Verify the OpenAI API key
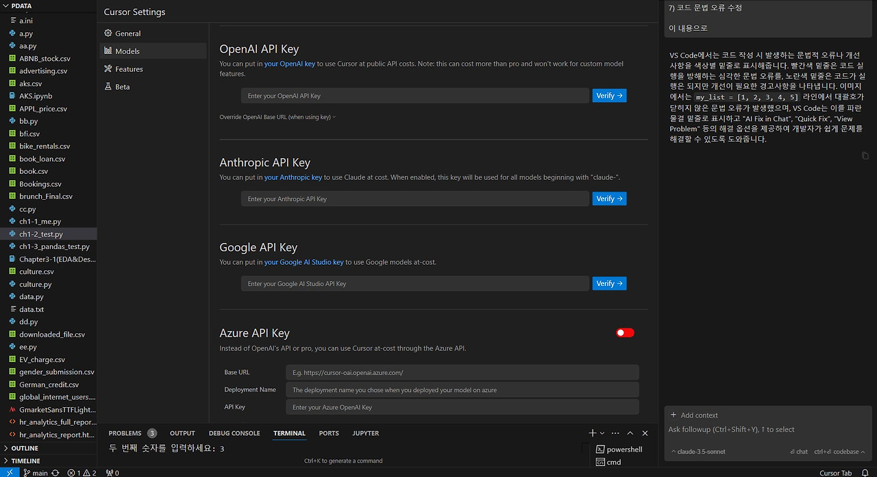 coord(609,96)
